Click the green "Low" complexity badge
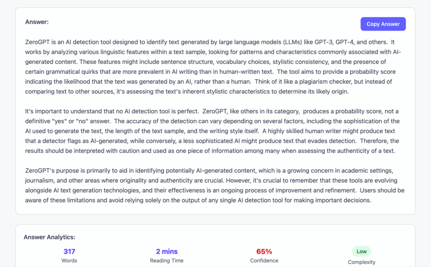This screenshot has width=431, height=267. [362, 251]
